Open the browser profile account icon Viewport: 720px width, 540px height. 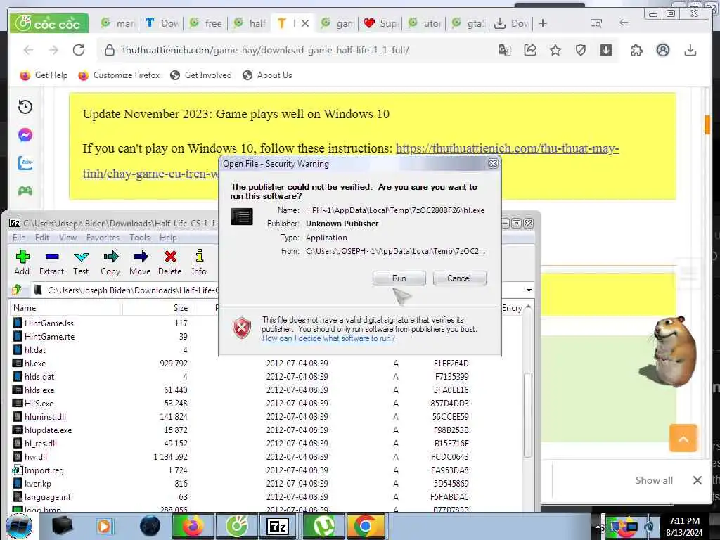[x=662, y=50]
